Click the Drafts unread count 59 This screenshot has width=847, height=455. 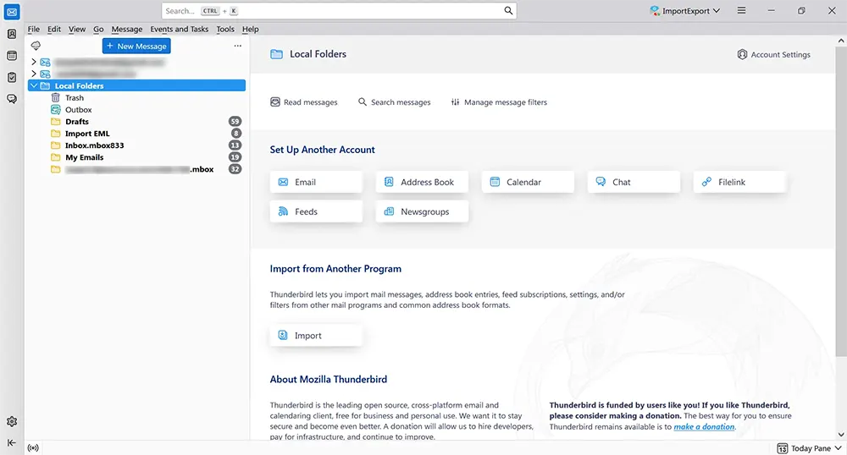tap(235, 121)
